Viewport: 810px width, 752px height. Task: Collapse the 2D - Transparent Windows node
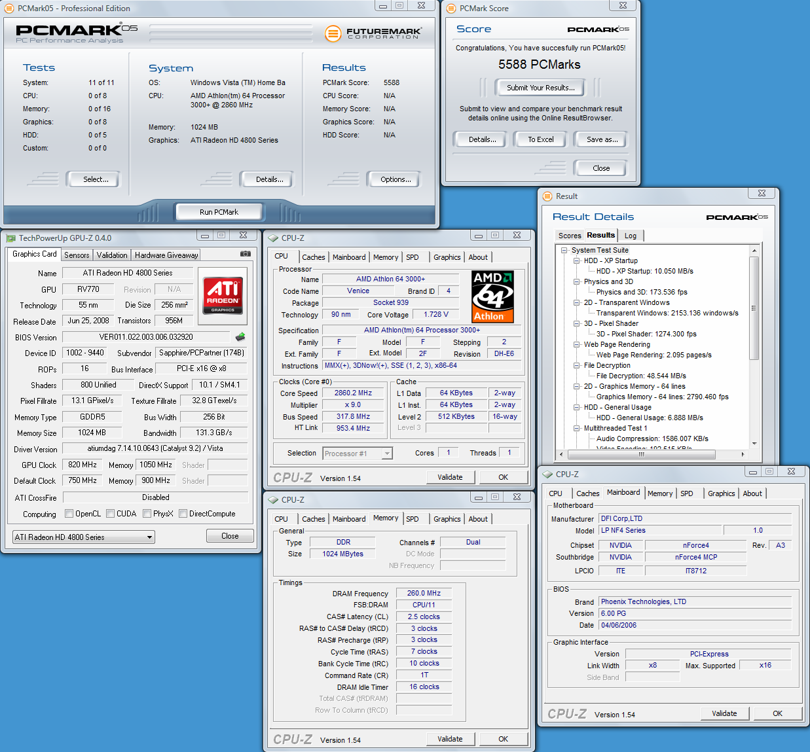point(577,302)
